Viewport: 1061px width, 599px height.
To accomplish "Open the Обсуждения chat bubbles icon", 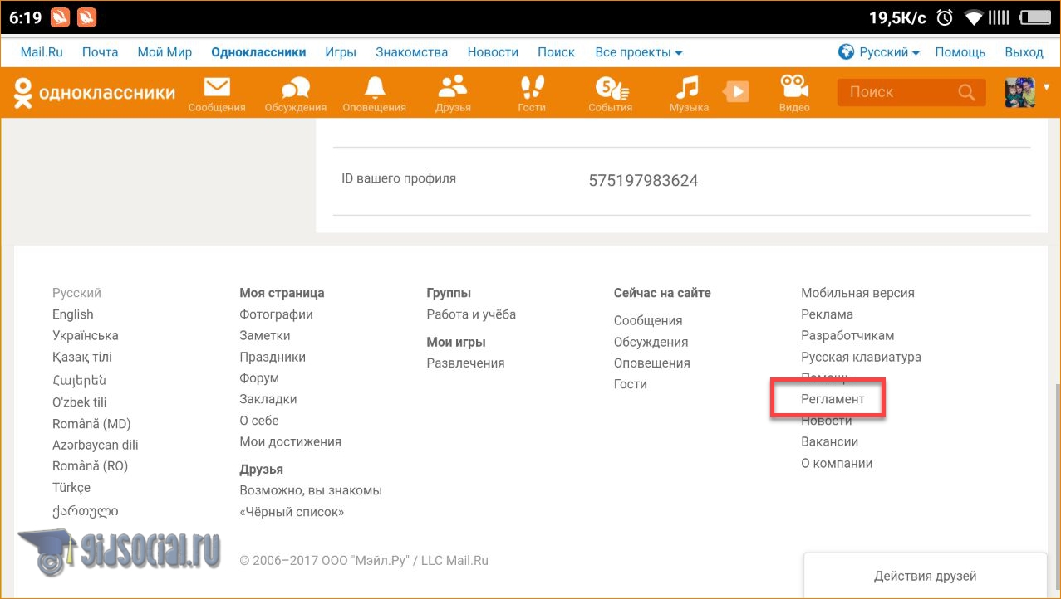I will click(x=295, y=88).
